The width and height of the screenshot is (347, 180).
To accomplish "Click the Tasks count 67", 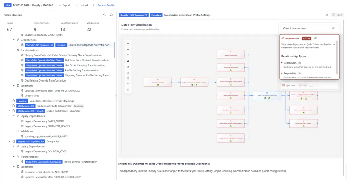I will (x=9, y=29).
